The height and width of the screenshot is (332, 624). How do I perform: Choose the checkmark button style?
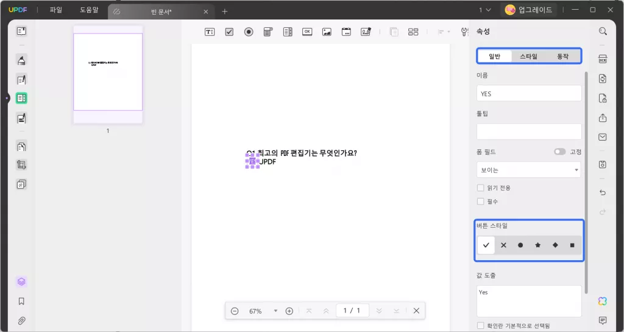(486, 245)
